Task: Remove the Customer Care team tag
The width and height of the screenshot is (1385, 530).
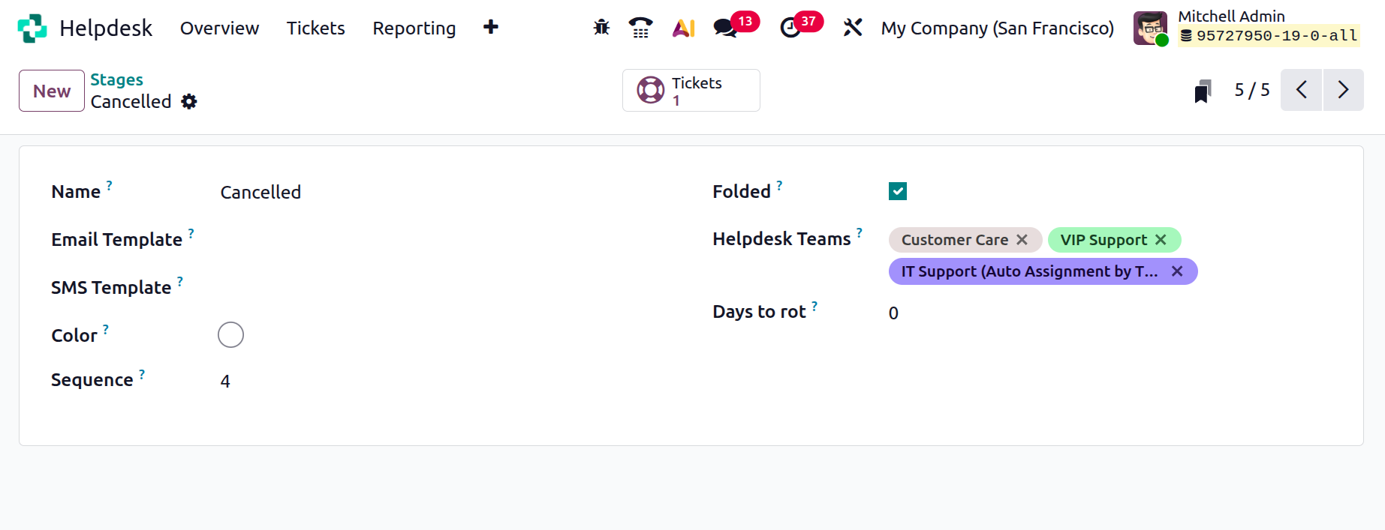Action: pyautogui.click(x=1022, y=240)
